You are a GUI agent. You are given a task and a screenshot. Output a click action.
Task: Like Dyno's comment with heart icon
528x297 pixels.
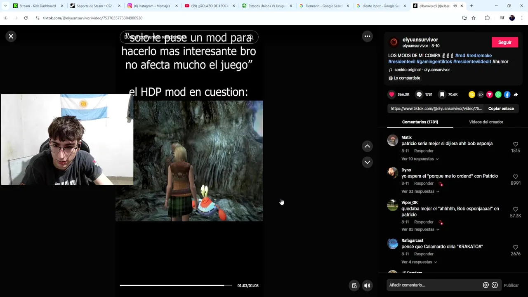point(516,177)
